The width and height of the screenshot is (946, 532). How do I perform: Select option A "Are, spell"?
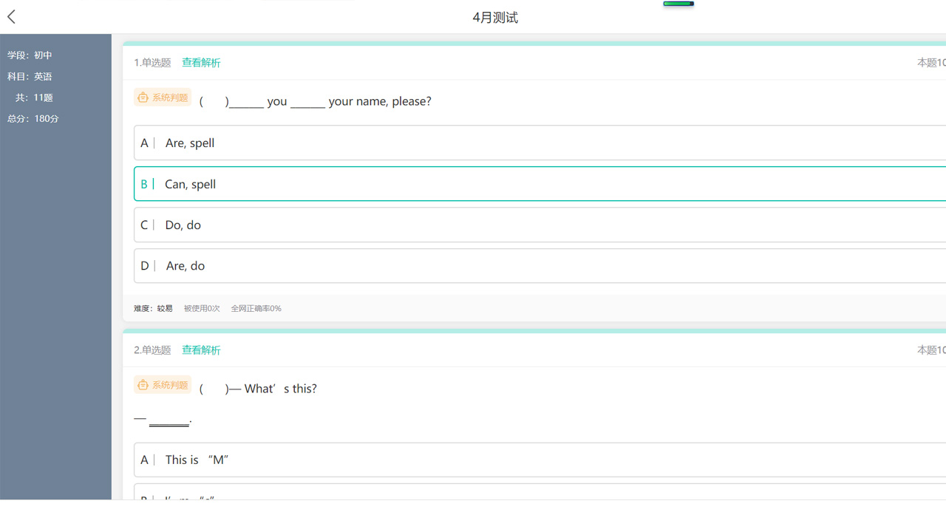click(190, 143)
